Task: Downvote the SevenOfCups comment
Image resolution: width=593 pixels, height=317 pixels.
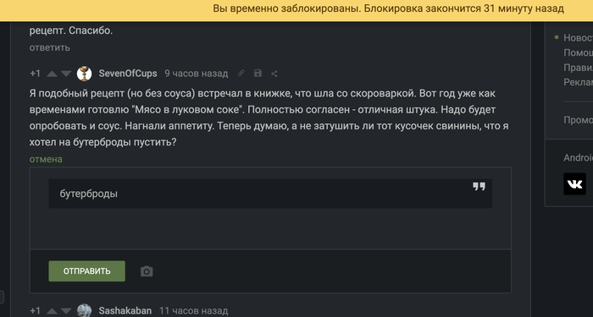Action: 66,74
